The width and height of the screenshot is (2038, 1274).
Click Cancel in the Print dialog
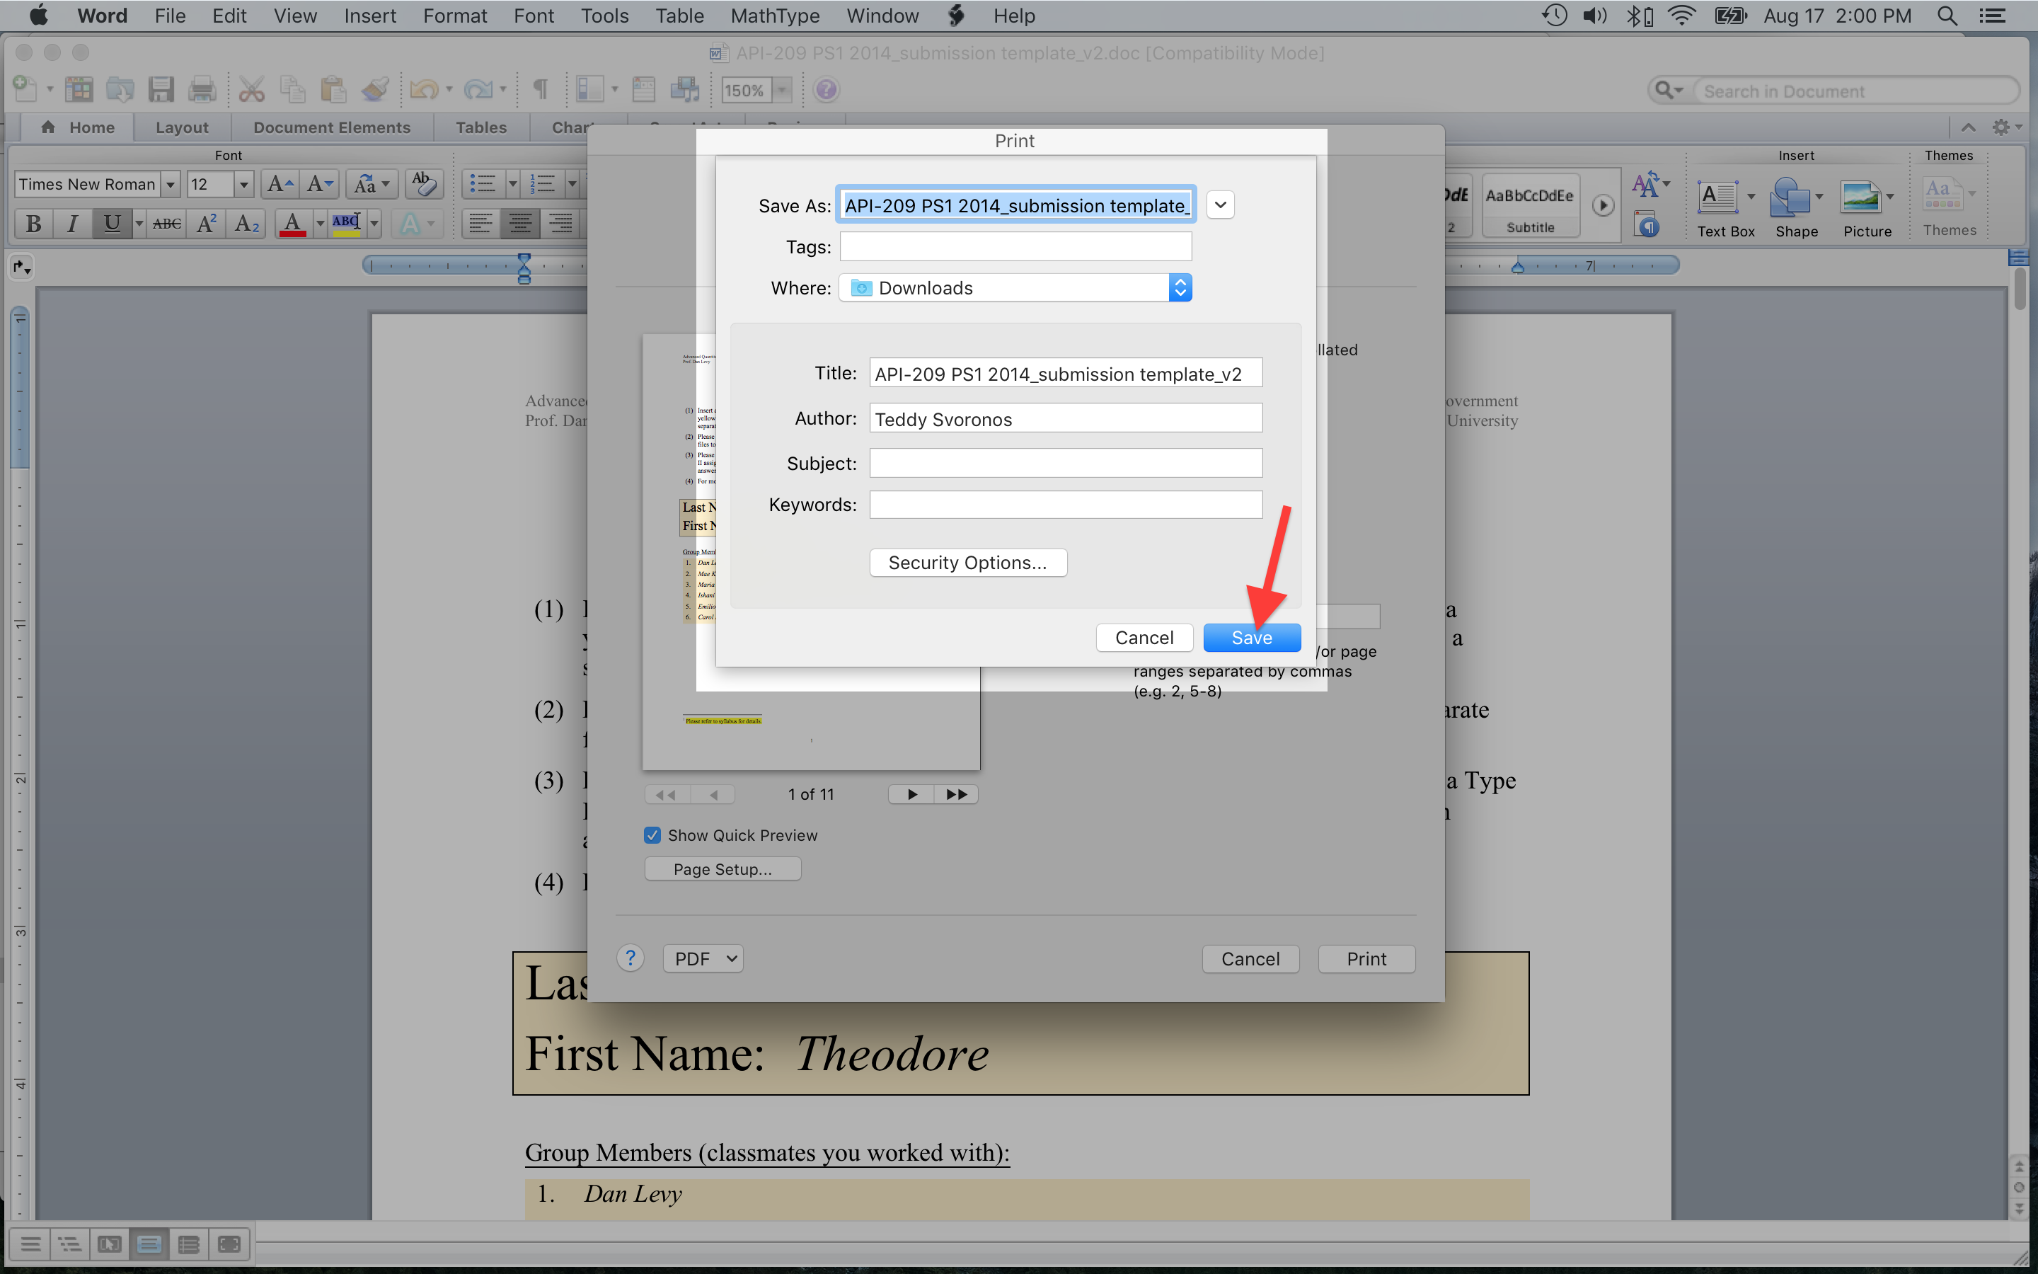pos(1250,959)
